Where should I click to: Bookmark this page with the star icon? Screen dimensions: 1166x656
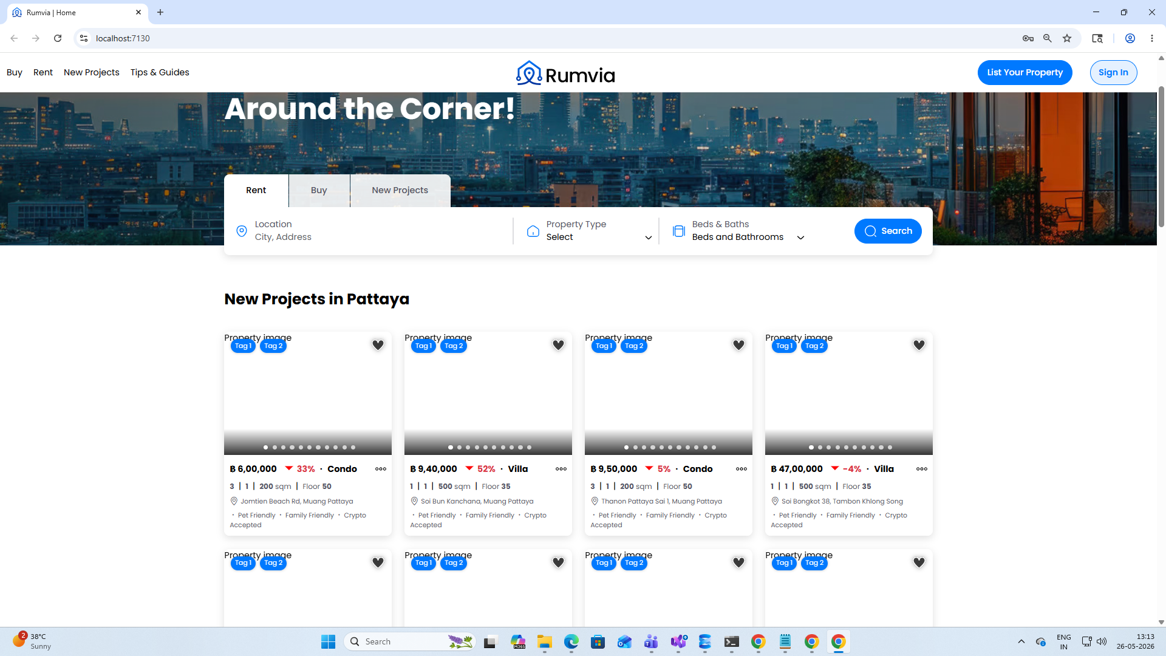point(1067,38)
